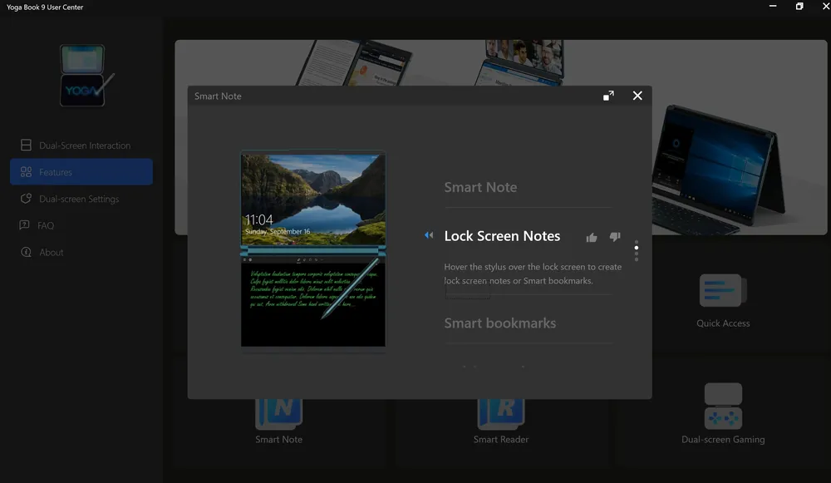This screenshot has width=831, height=483.
Task: Click the Features grid icon
Action: coord(26,172)
